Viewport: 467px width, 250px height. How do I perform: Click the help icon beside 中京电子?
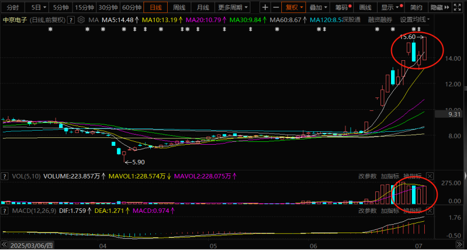(x=70, y=20)
